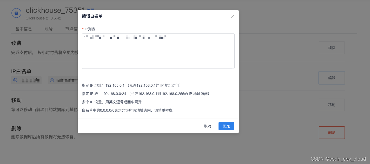370x164 pixels.
Task: Click the 删除数据库后所有数据将无法恢复 warning text
Action: (x=44, y=136)
